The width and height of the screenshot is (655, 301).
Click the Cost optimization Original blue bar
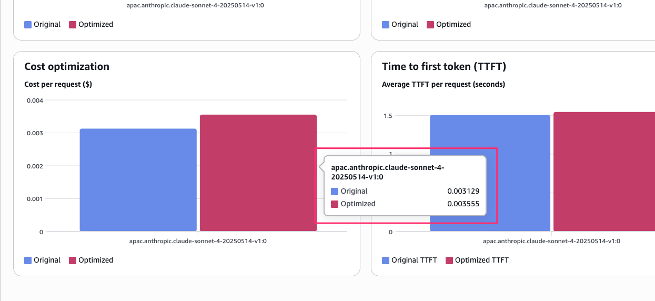(138, 180)
